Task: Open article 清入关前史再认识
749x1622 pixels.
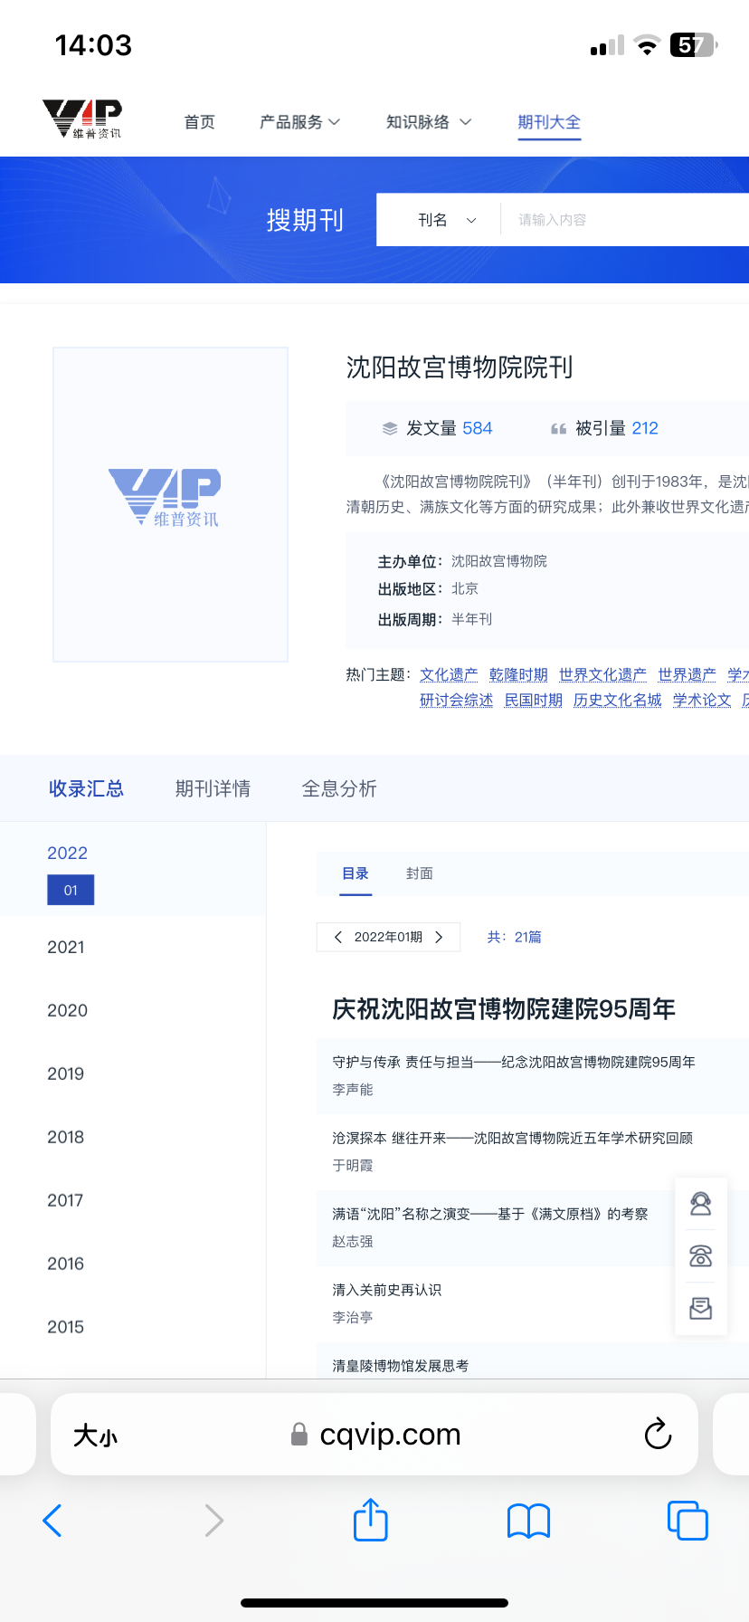Action: pyautogui.click(x=386, y=1290)
